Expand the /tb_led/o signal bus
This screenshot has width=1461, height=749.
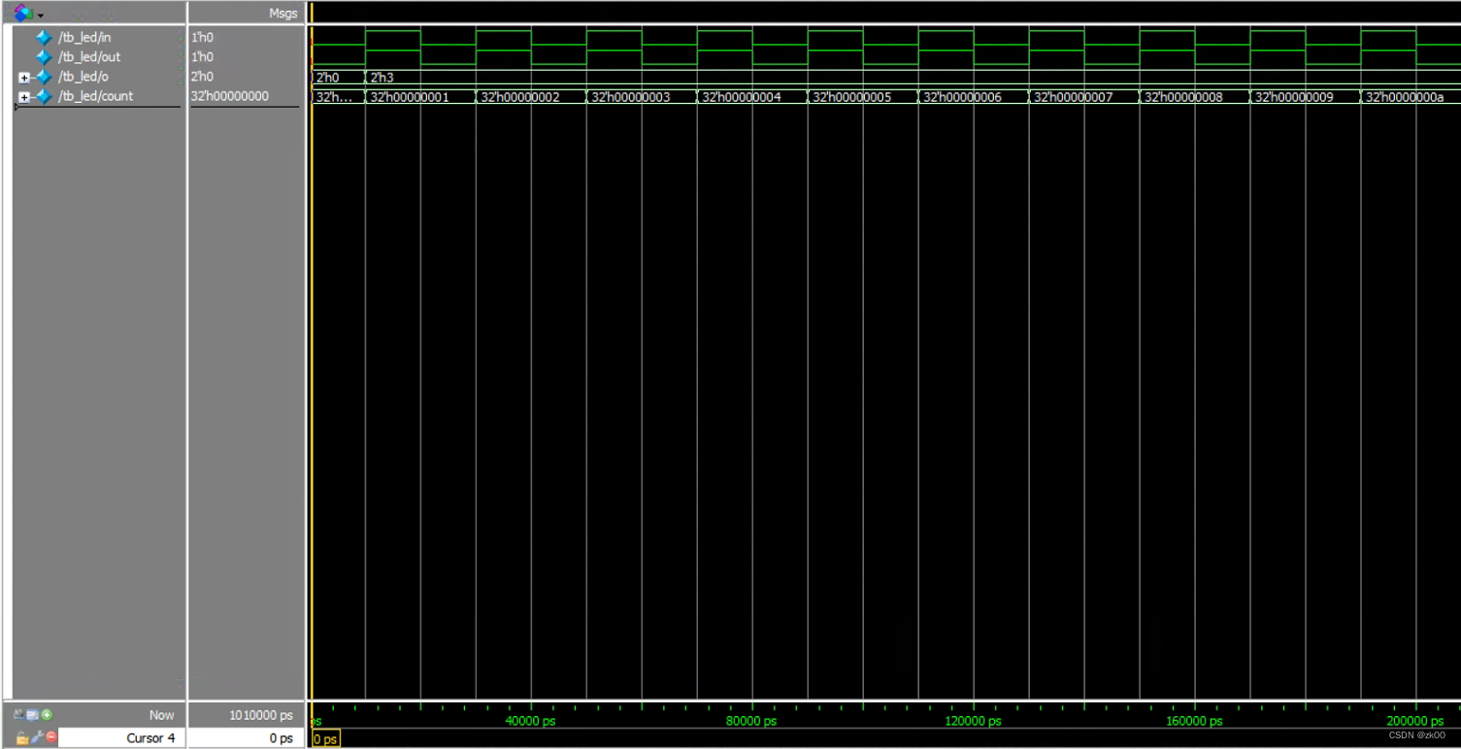click(x=24, y=78)
